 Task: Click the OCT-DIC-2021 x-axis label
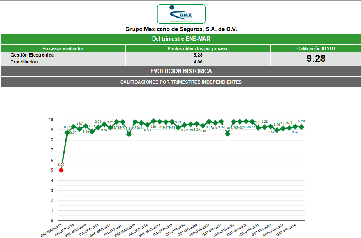pos(212,230)
